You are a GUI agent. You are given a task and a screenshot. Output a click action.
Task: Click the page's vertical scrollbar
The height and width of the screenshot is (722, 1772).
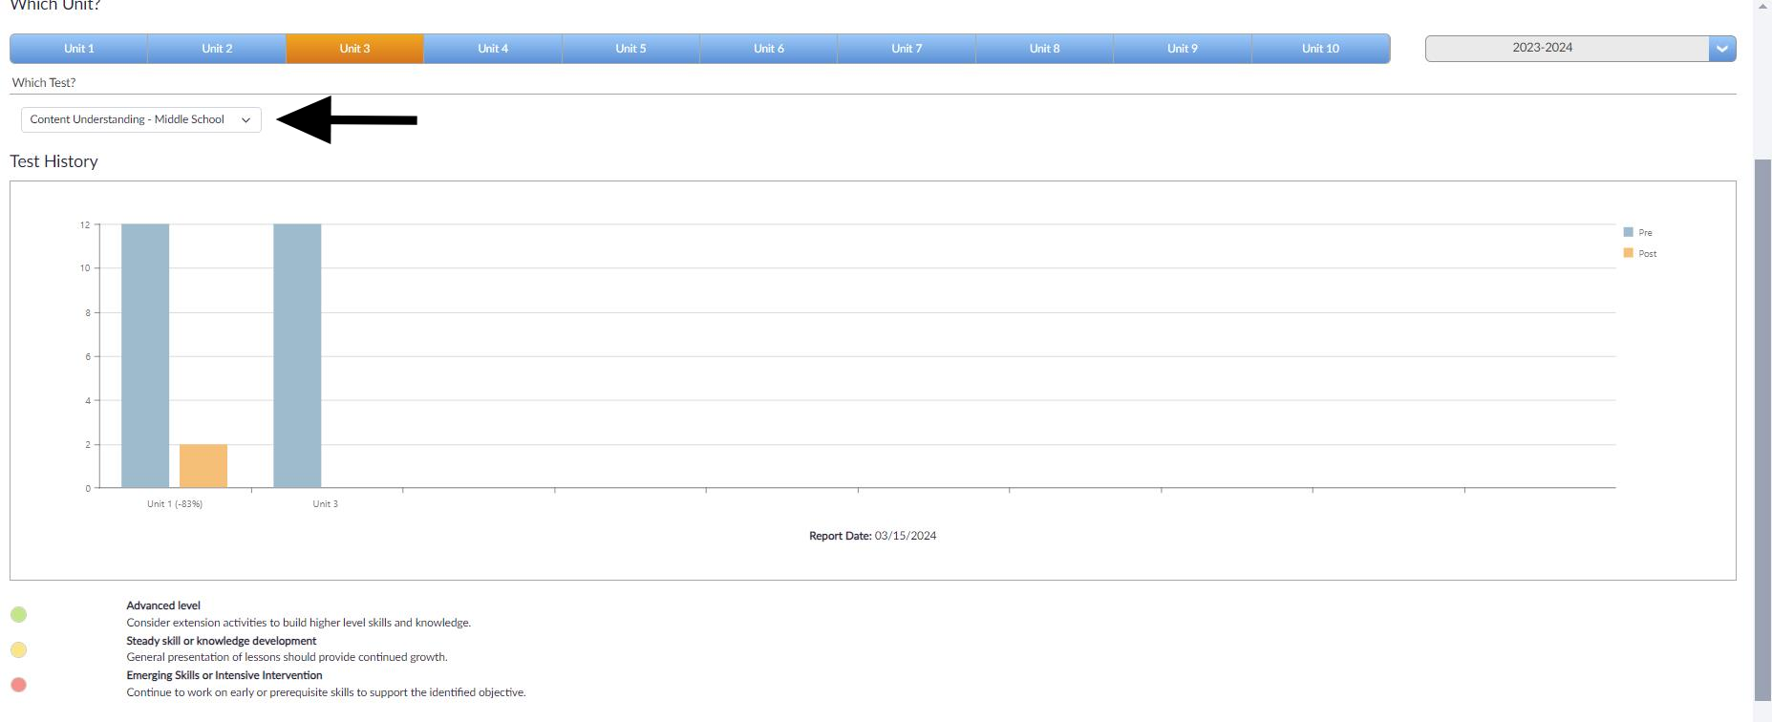pos(1762,430)
